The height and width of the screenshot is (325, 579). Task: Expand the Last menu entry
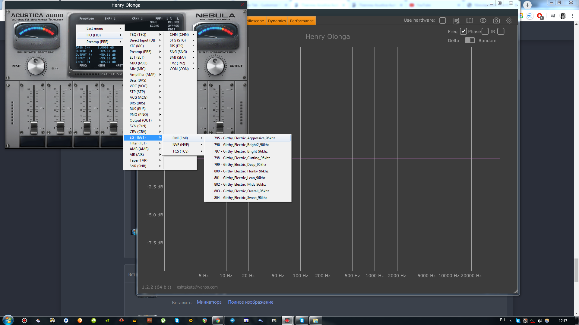pos(100,29)
